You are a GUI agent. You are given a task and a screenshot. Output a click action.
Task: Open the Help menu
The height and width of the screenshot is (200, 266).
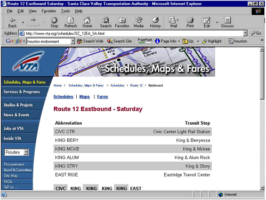click(78, 11)
